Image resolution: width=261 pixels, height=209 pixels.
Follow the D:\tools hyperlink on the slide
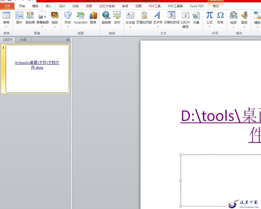(x=221, y=125)
